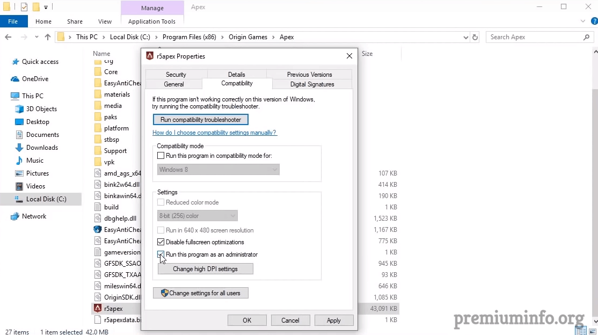Uncheck Disable fullscreen optimizations
598x335 pixels.
point(161,242)
